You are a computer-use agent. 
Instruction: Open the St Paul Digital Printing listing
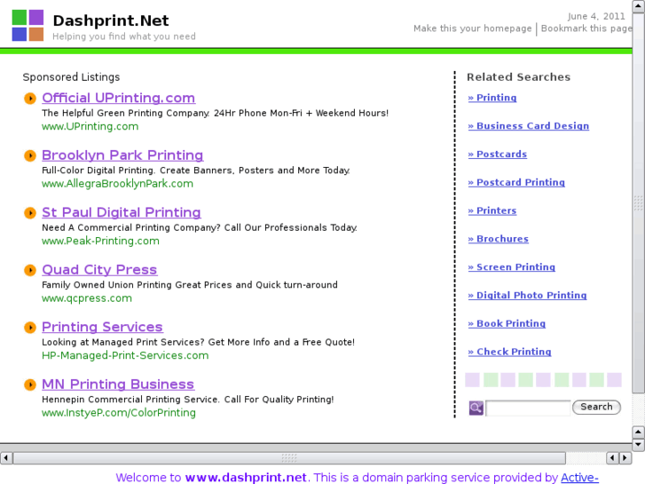[x=122, y=212]
